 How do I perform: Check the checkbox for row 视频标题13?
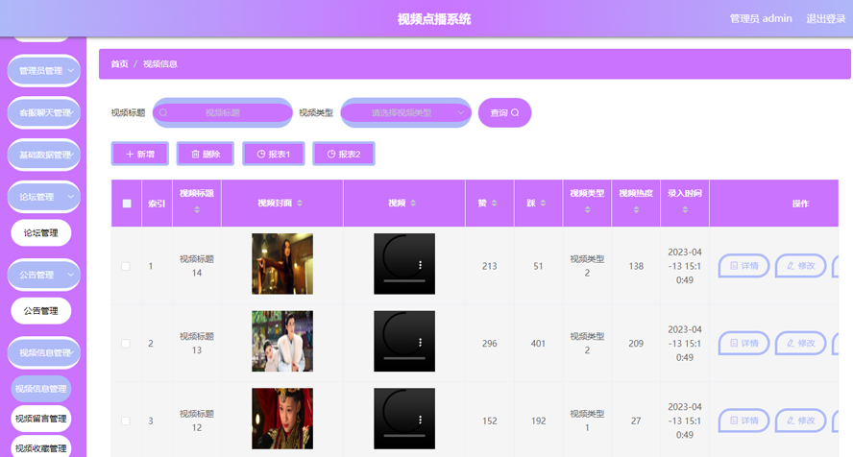pyautogui.click(x=126, y=344)
